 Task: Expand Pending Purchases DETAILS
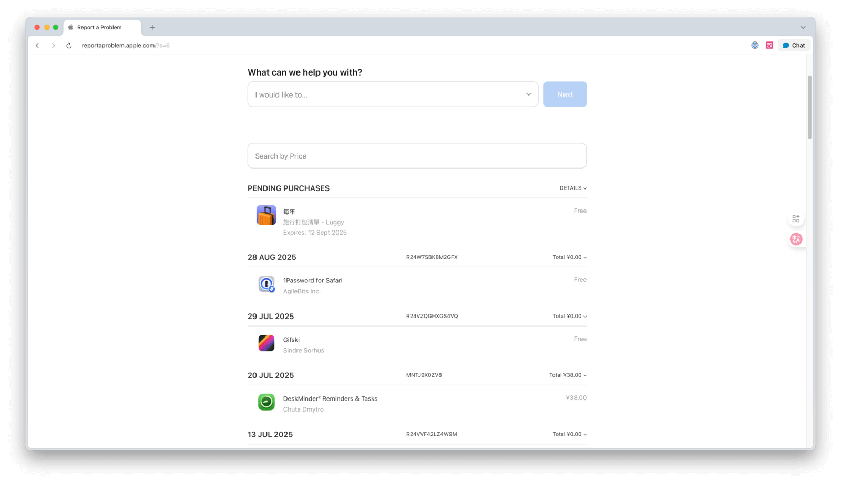(x=573, y=188)
